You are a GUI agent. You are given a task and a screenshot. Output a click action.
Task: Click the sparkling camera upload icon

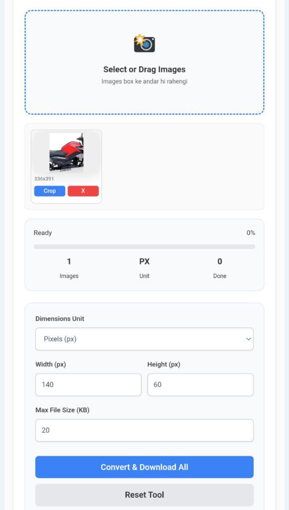click(x=144, y=44)
